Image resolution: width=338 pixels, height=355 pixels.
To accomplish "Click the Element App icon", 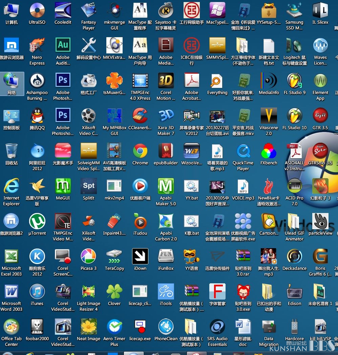I will click(x=320, y=80).
